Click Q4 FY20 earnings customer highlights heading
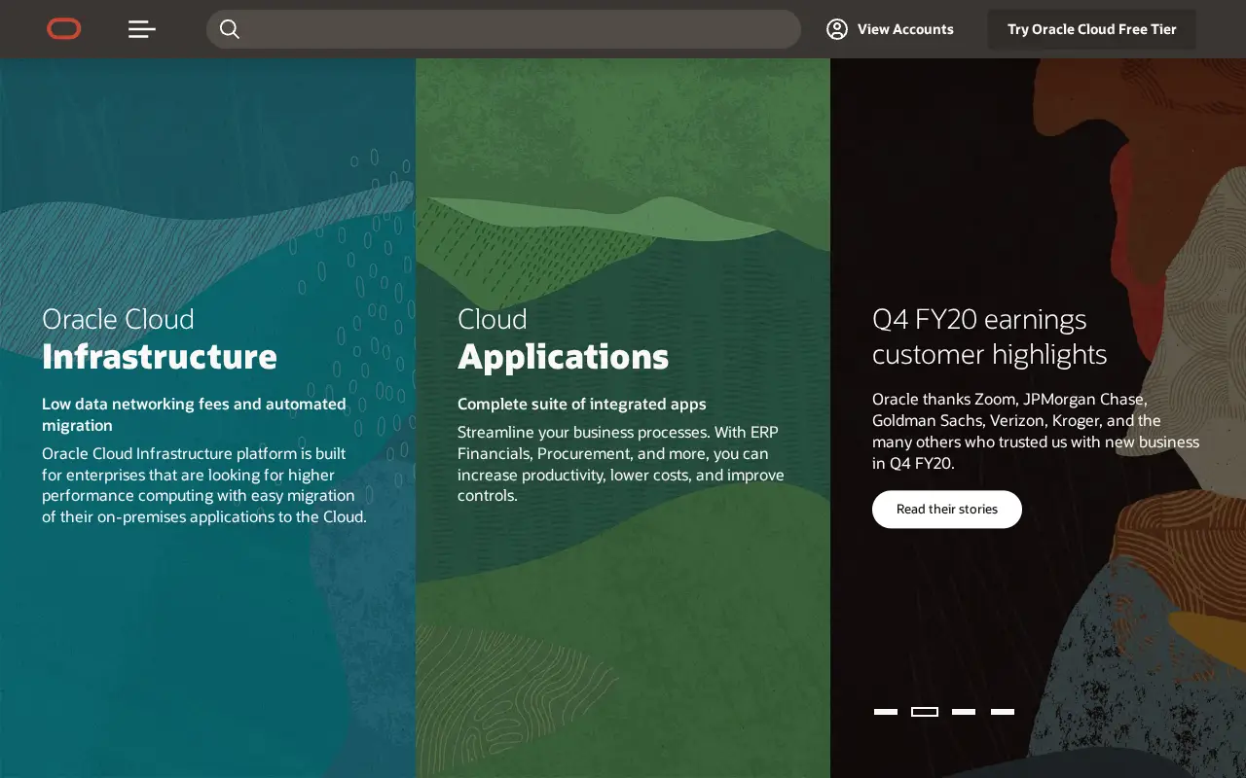The width and height of the screenshot is (1246, 778). (x=990, y=336)
